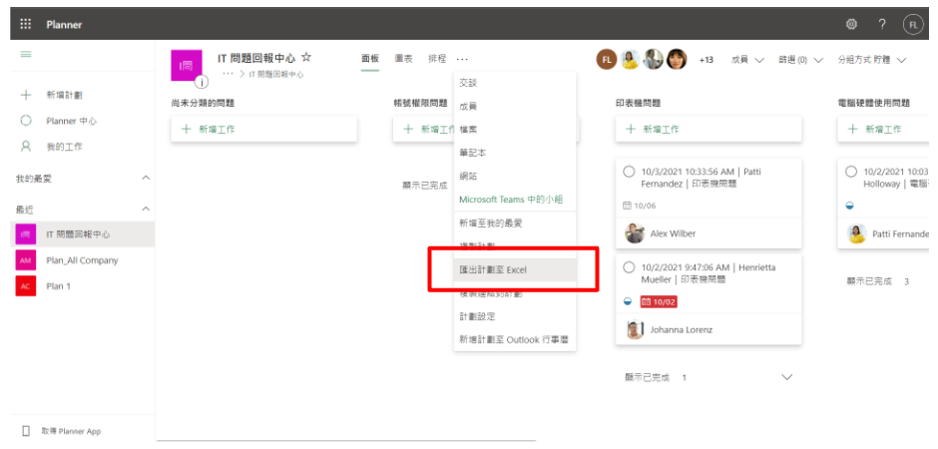This screenshot has width=938, height=449.
Task: Open plan info icon under plan logo
Action: pos(202,82)
